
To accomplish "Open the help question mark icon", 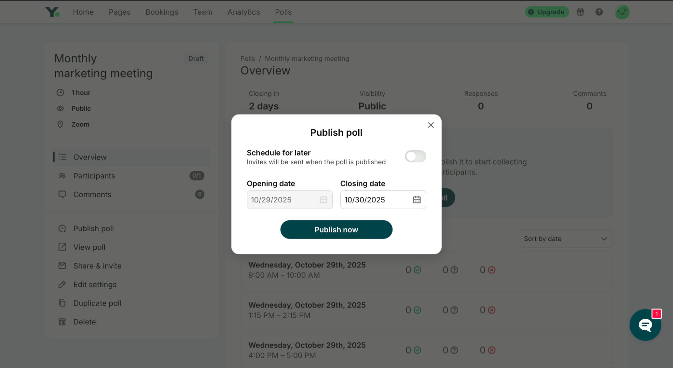I will (599, 12).
